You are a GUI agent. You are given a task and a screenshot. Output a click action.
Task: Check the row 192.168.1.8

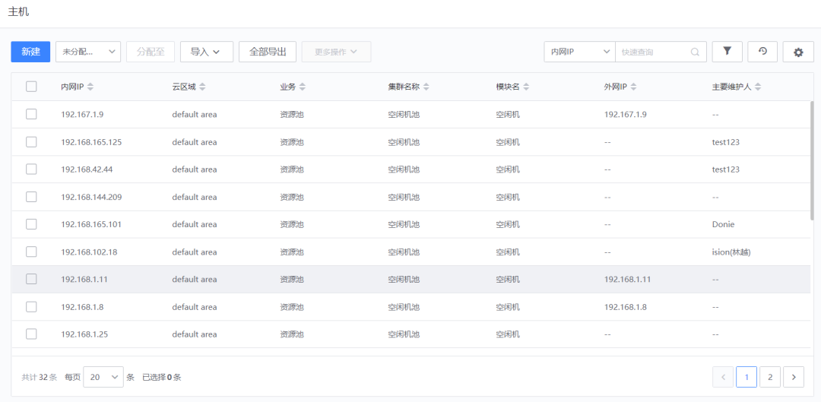click(x=31, y=307)
